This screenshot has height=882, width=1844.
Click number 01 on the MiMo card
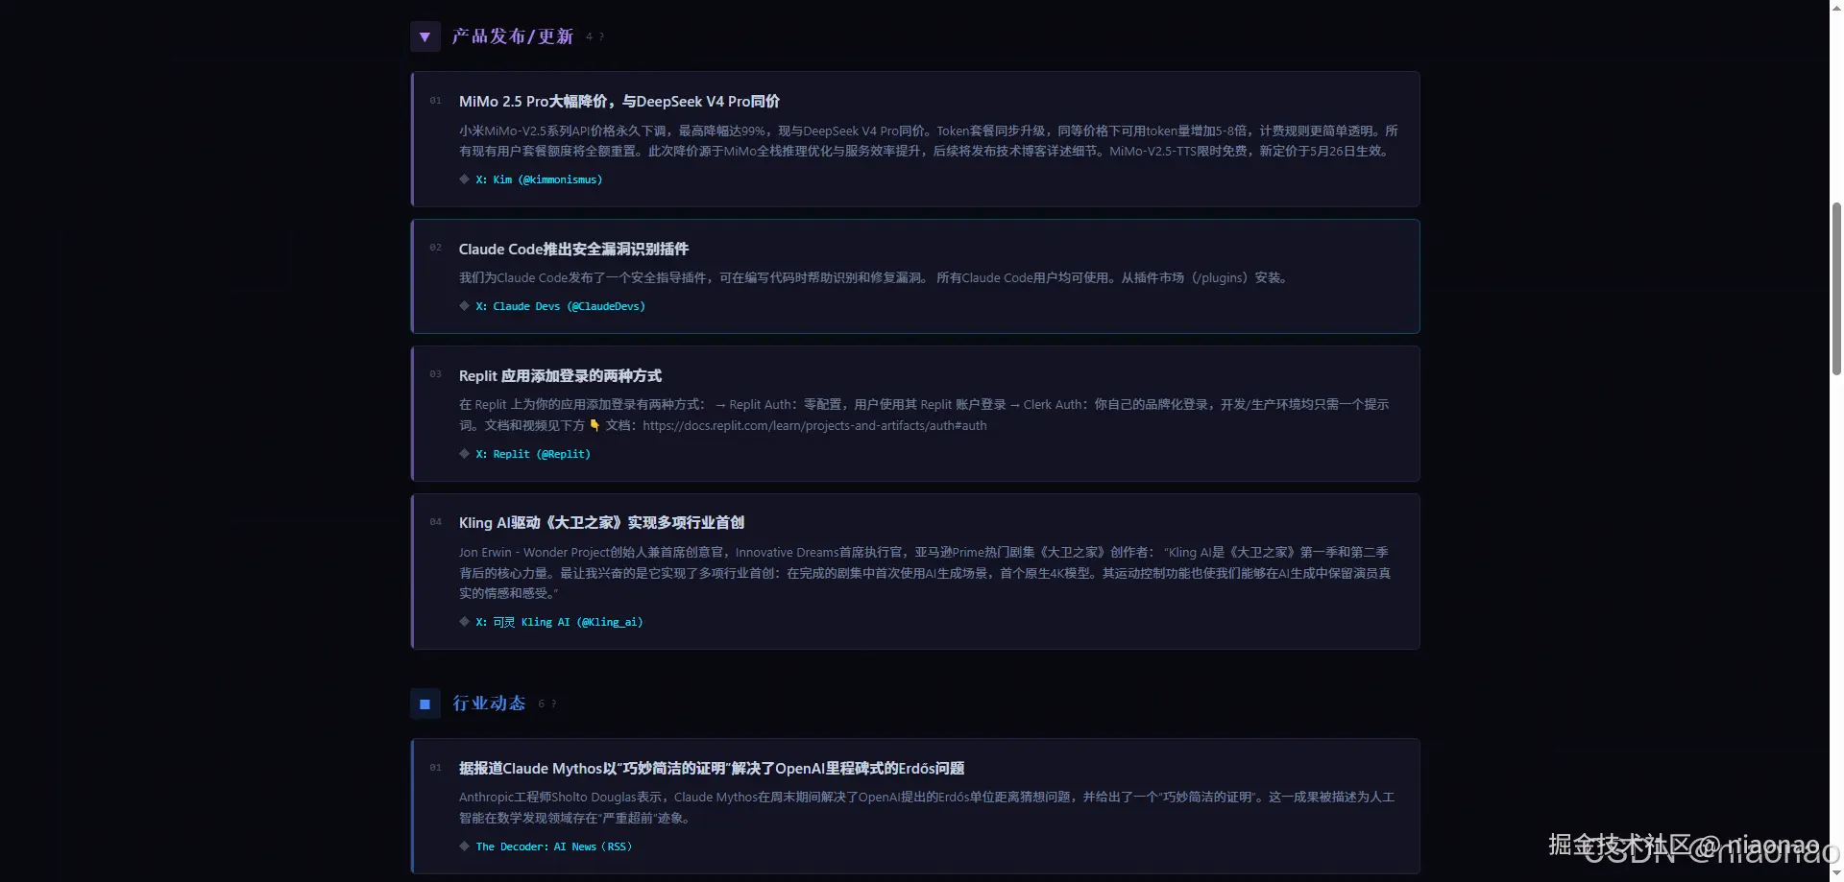tap(436, 101)
